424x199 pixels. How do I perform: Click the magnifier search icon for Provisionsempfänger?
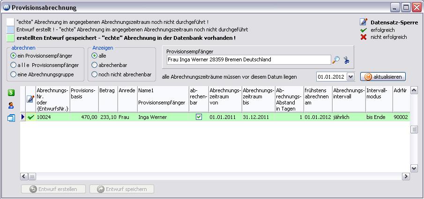[x=336, y=60]
